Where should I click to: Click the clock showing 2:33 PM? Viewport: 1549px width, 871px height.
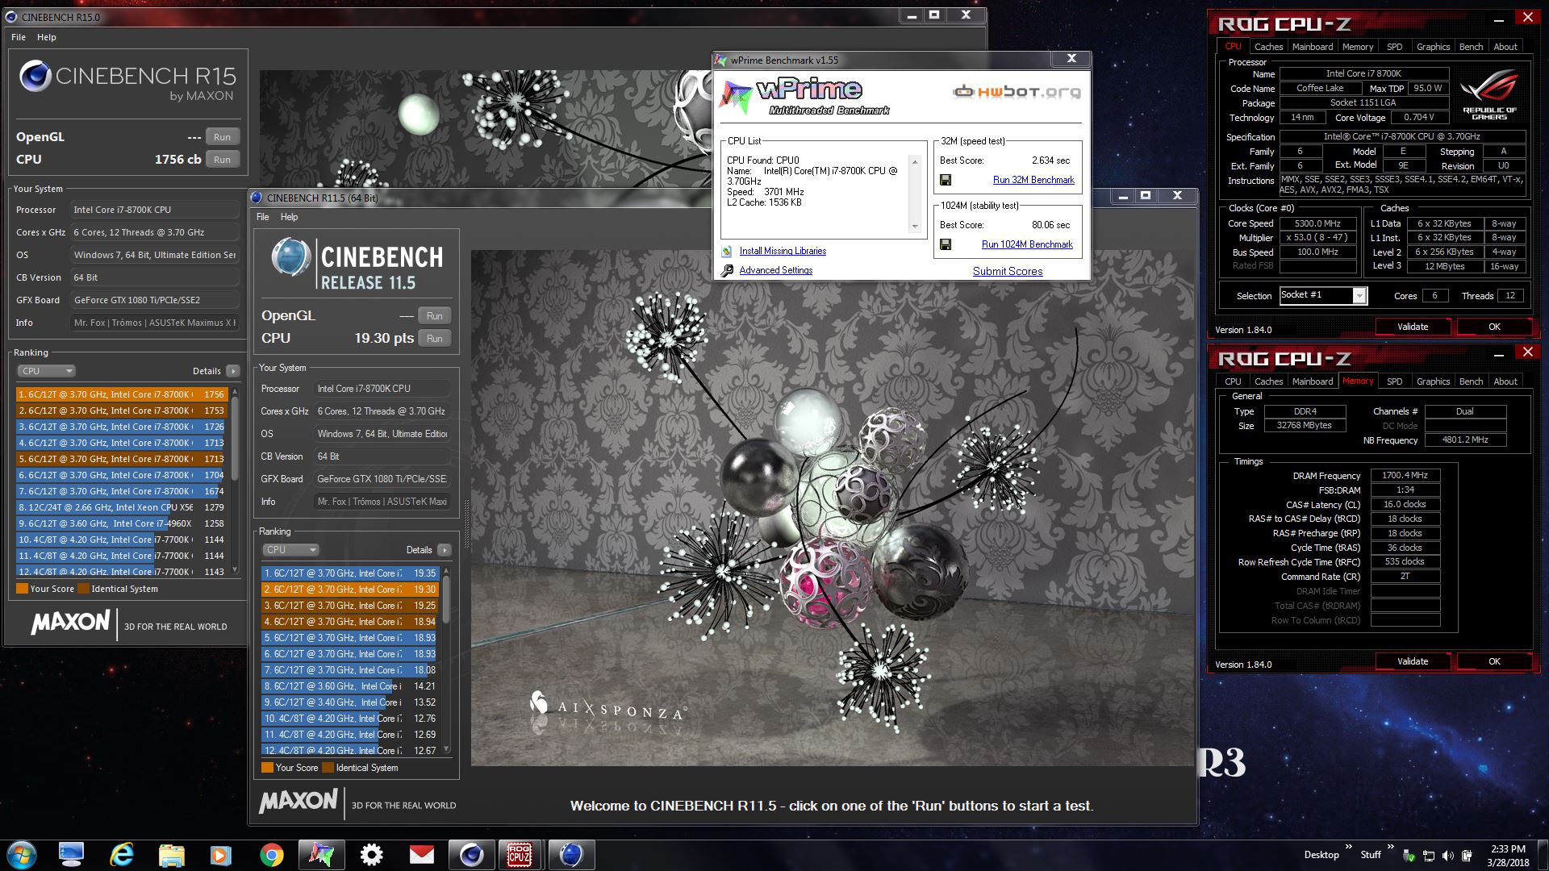click(1507, 848)
